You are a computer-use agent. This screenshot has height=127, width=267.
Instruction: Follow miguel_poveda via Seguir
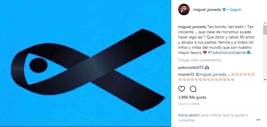(x=235, y=10)
